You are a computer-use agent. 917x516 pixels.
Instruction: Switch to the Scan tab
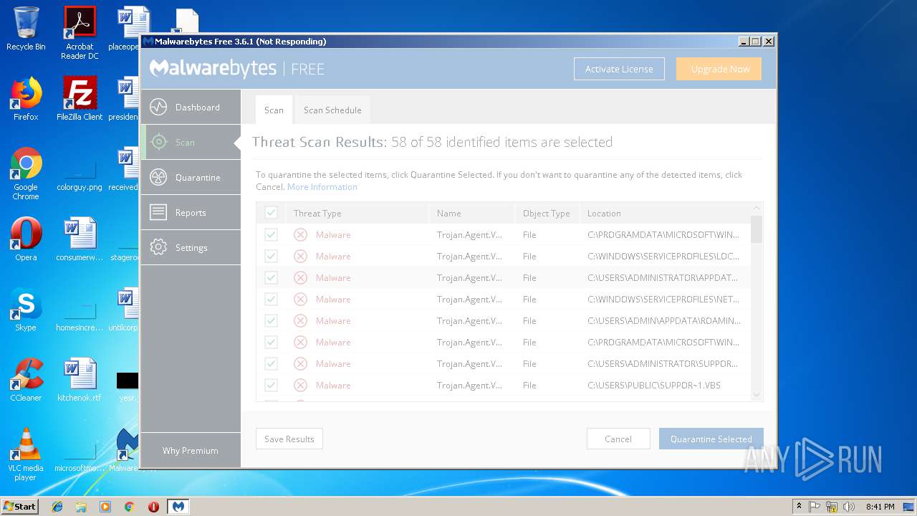click(274, 110)
